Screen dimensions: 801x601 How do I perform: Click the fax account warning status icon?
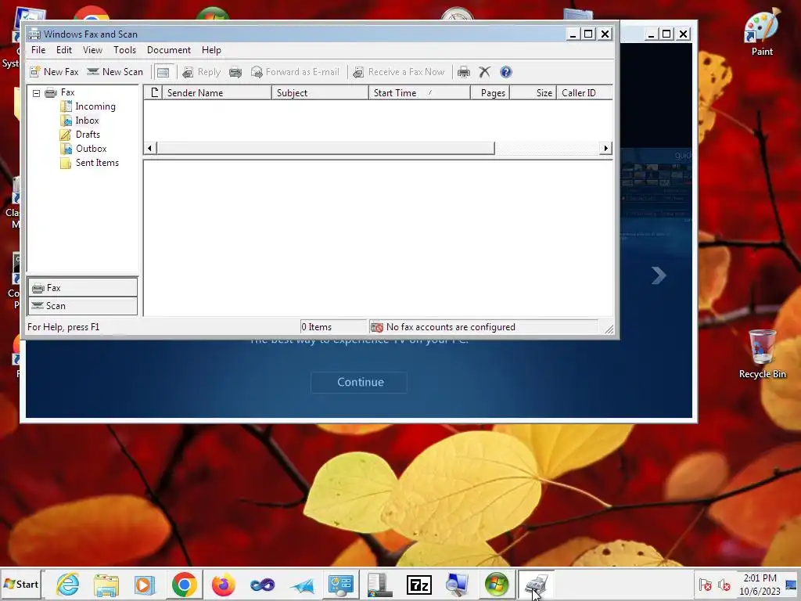coord(377,327)
